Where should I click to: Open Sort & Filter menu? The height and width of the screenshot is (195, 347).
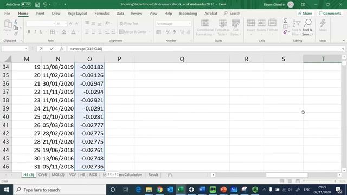(297, 28)
